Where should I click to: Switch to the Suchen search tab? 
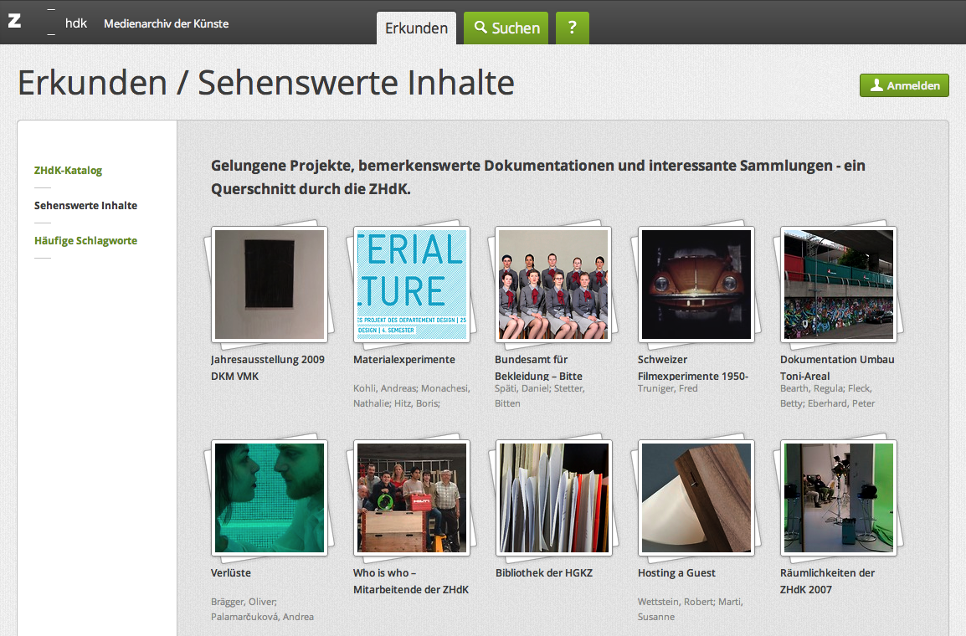[x=506, y=28]
